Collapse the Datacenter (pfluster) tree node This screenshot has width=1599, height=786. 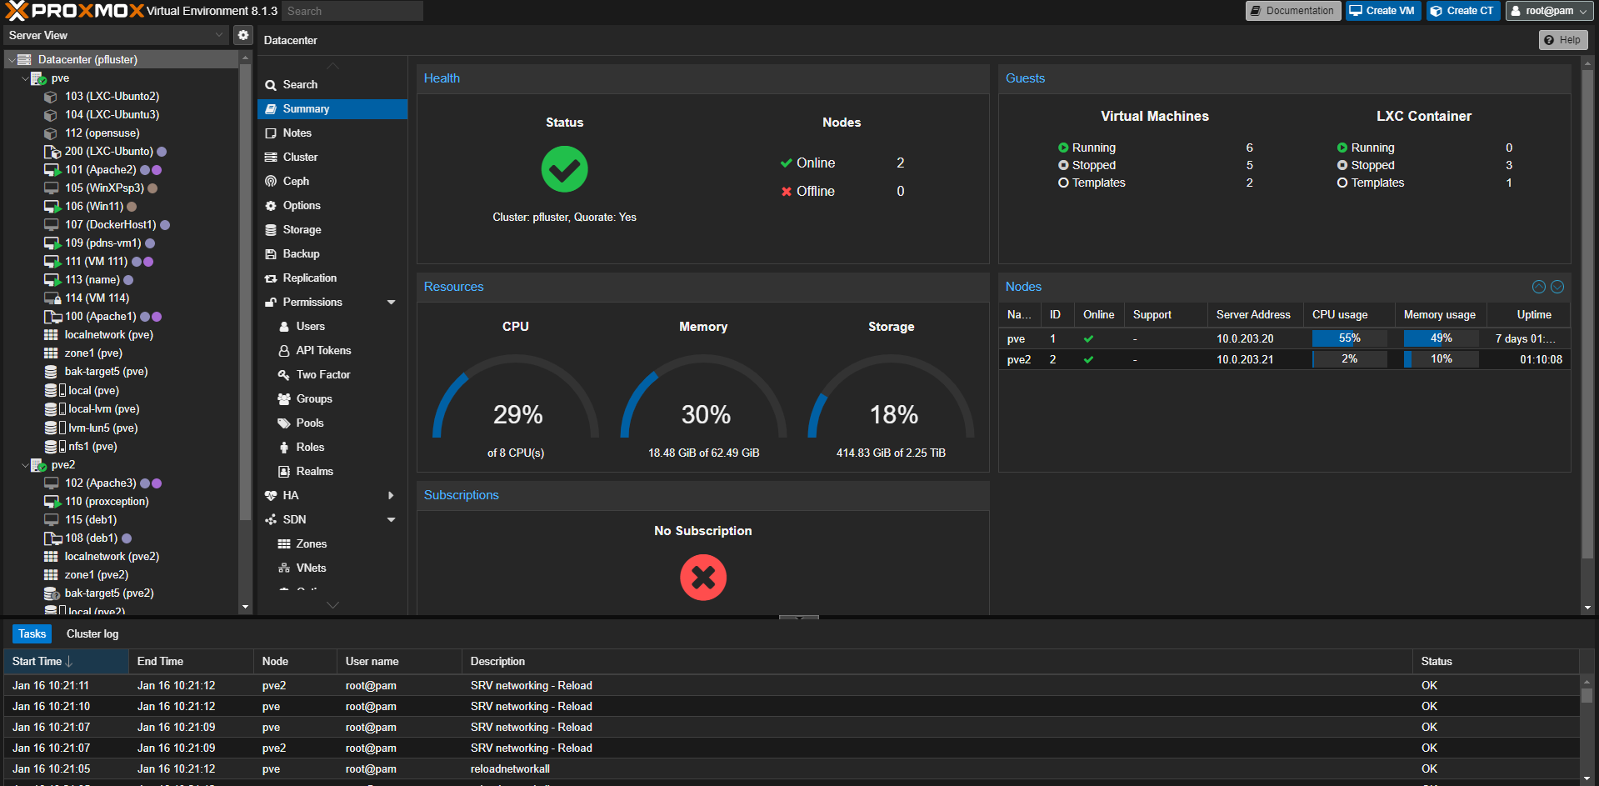(x=12, y=60)
